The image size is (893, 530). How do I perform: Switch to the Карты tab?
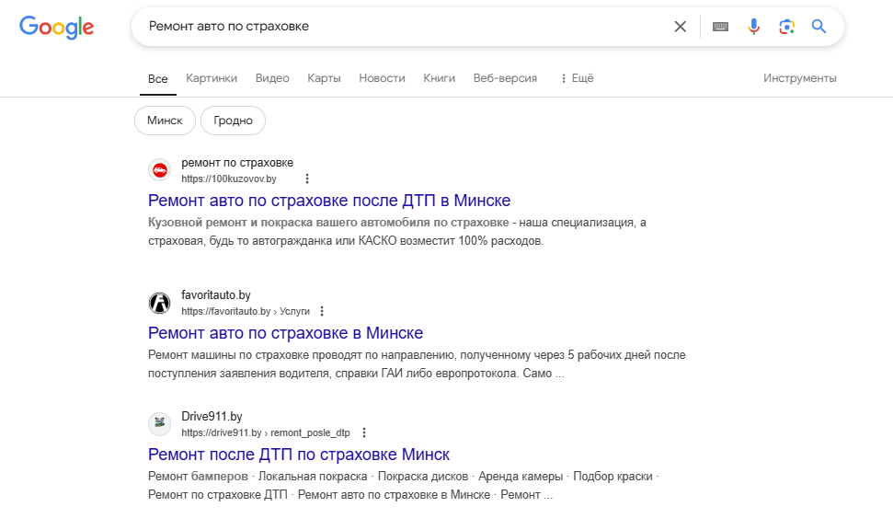coord(324,78)
